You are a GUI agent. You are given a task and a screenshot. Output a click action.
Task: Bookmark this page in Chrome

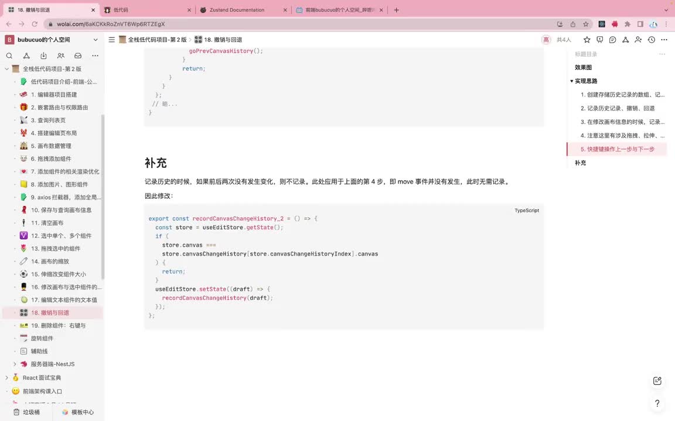586,24
